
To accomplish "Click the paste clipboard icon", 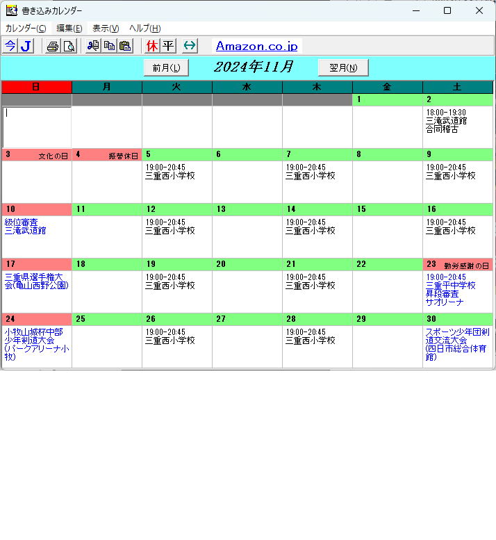I will 125,46.
